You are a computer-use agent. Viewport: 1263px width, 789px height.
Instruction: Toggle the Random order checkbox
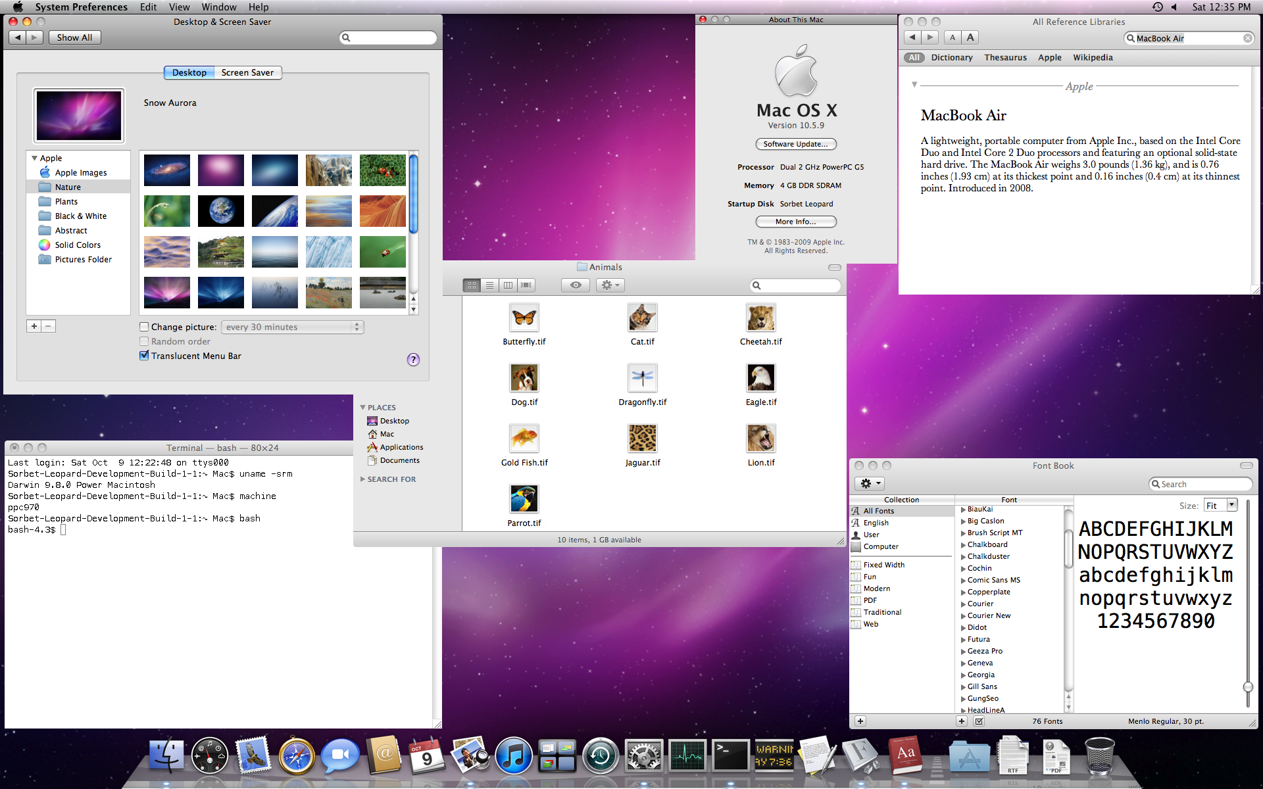click(143, 341)
